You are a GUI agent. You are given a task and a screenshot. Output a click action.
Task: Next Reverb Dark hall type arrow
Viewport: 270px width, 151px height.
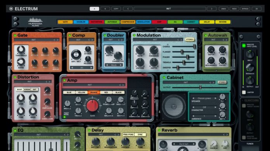tap(194, 144)
